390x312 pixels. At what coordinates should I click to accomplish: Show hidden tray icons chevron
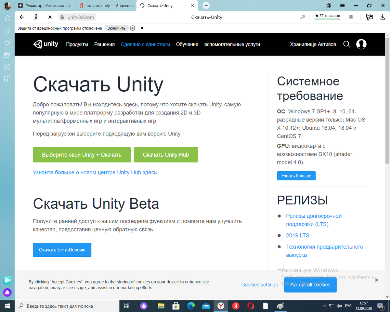324,306
